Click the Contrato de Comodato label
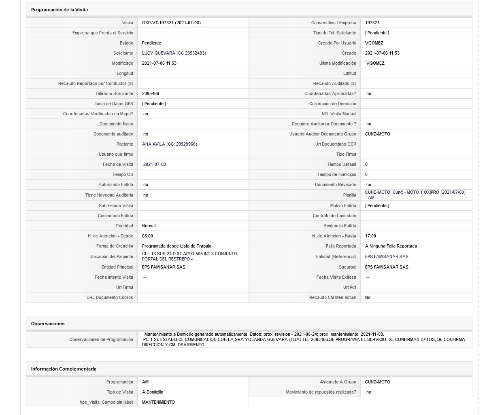 (x=334, y=216)
